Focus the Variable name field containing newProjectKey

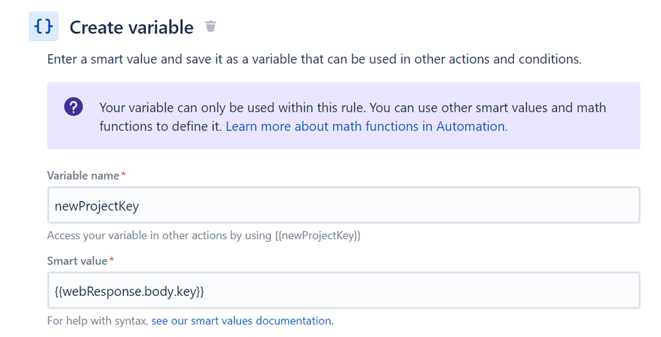tap(343, 205)
